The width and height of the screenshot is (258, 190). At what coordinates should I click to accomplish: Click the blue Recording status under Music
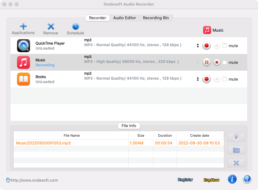pos(45,65)
